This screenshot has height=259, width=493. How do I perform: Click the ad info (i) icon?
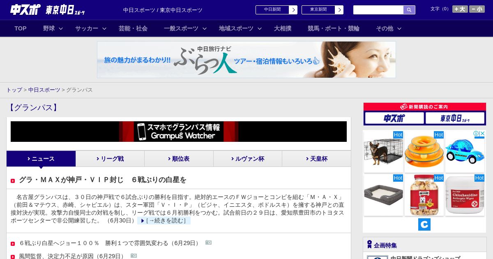pos(476,134)
